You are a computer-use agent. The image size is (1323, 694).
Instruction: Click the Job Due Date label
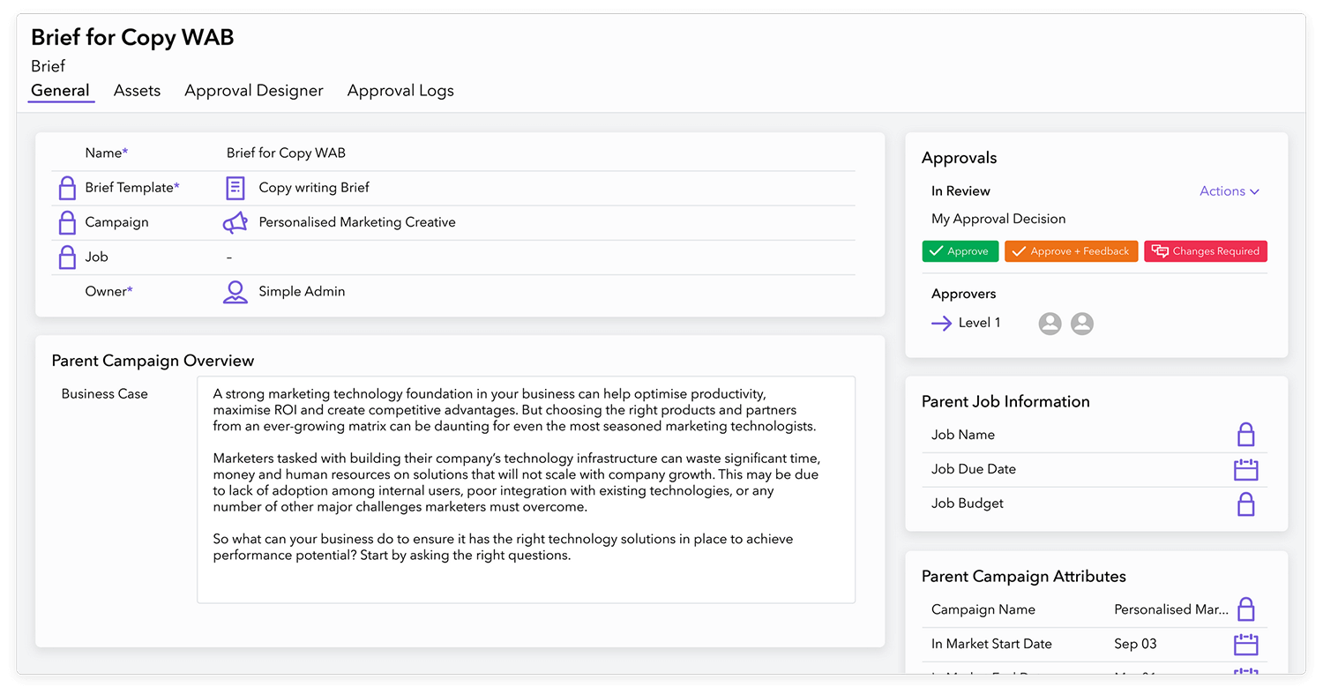974,469
